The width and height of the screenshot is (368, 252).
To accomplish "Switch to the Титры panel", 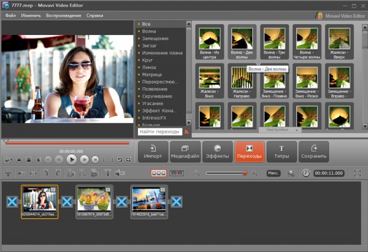I will (x=282, y=151).
